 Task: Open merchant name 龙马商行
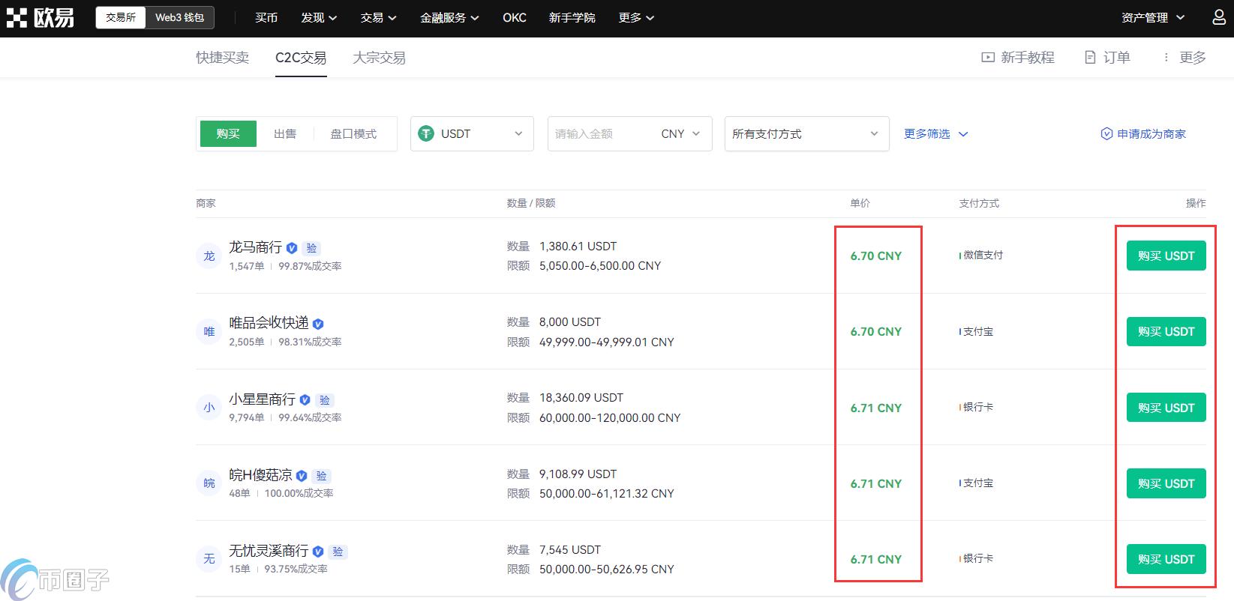(255, 247)
